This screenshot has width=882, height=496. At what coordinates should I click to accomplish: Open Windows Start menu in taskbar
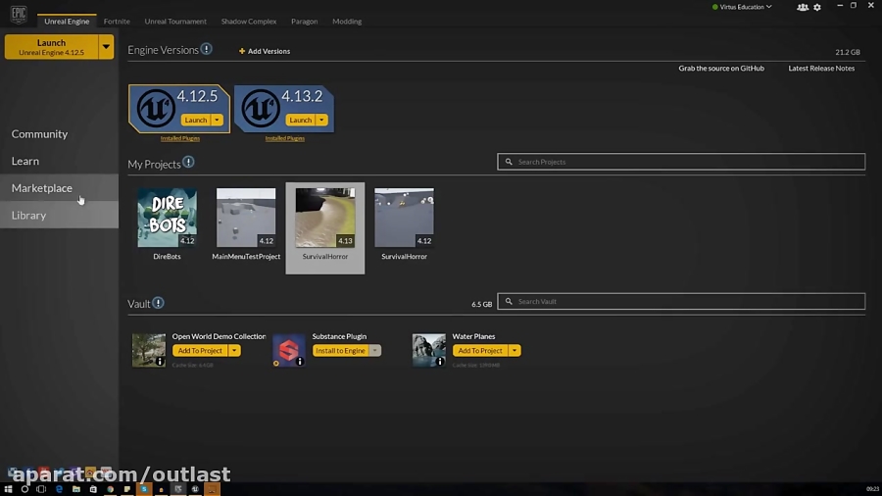pos(10,488)
